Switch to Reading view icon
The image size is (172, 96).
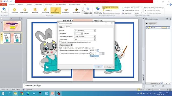[x=143, y=90]
